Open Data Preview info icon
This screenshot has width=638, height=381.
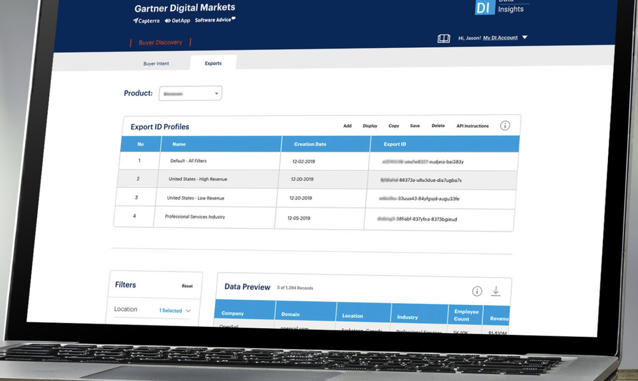(x=477, y=291)
